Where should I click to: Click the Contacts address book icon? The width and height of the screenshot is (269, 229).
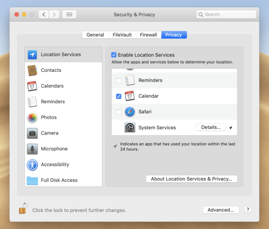tap(32, 70)
